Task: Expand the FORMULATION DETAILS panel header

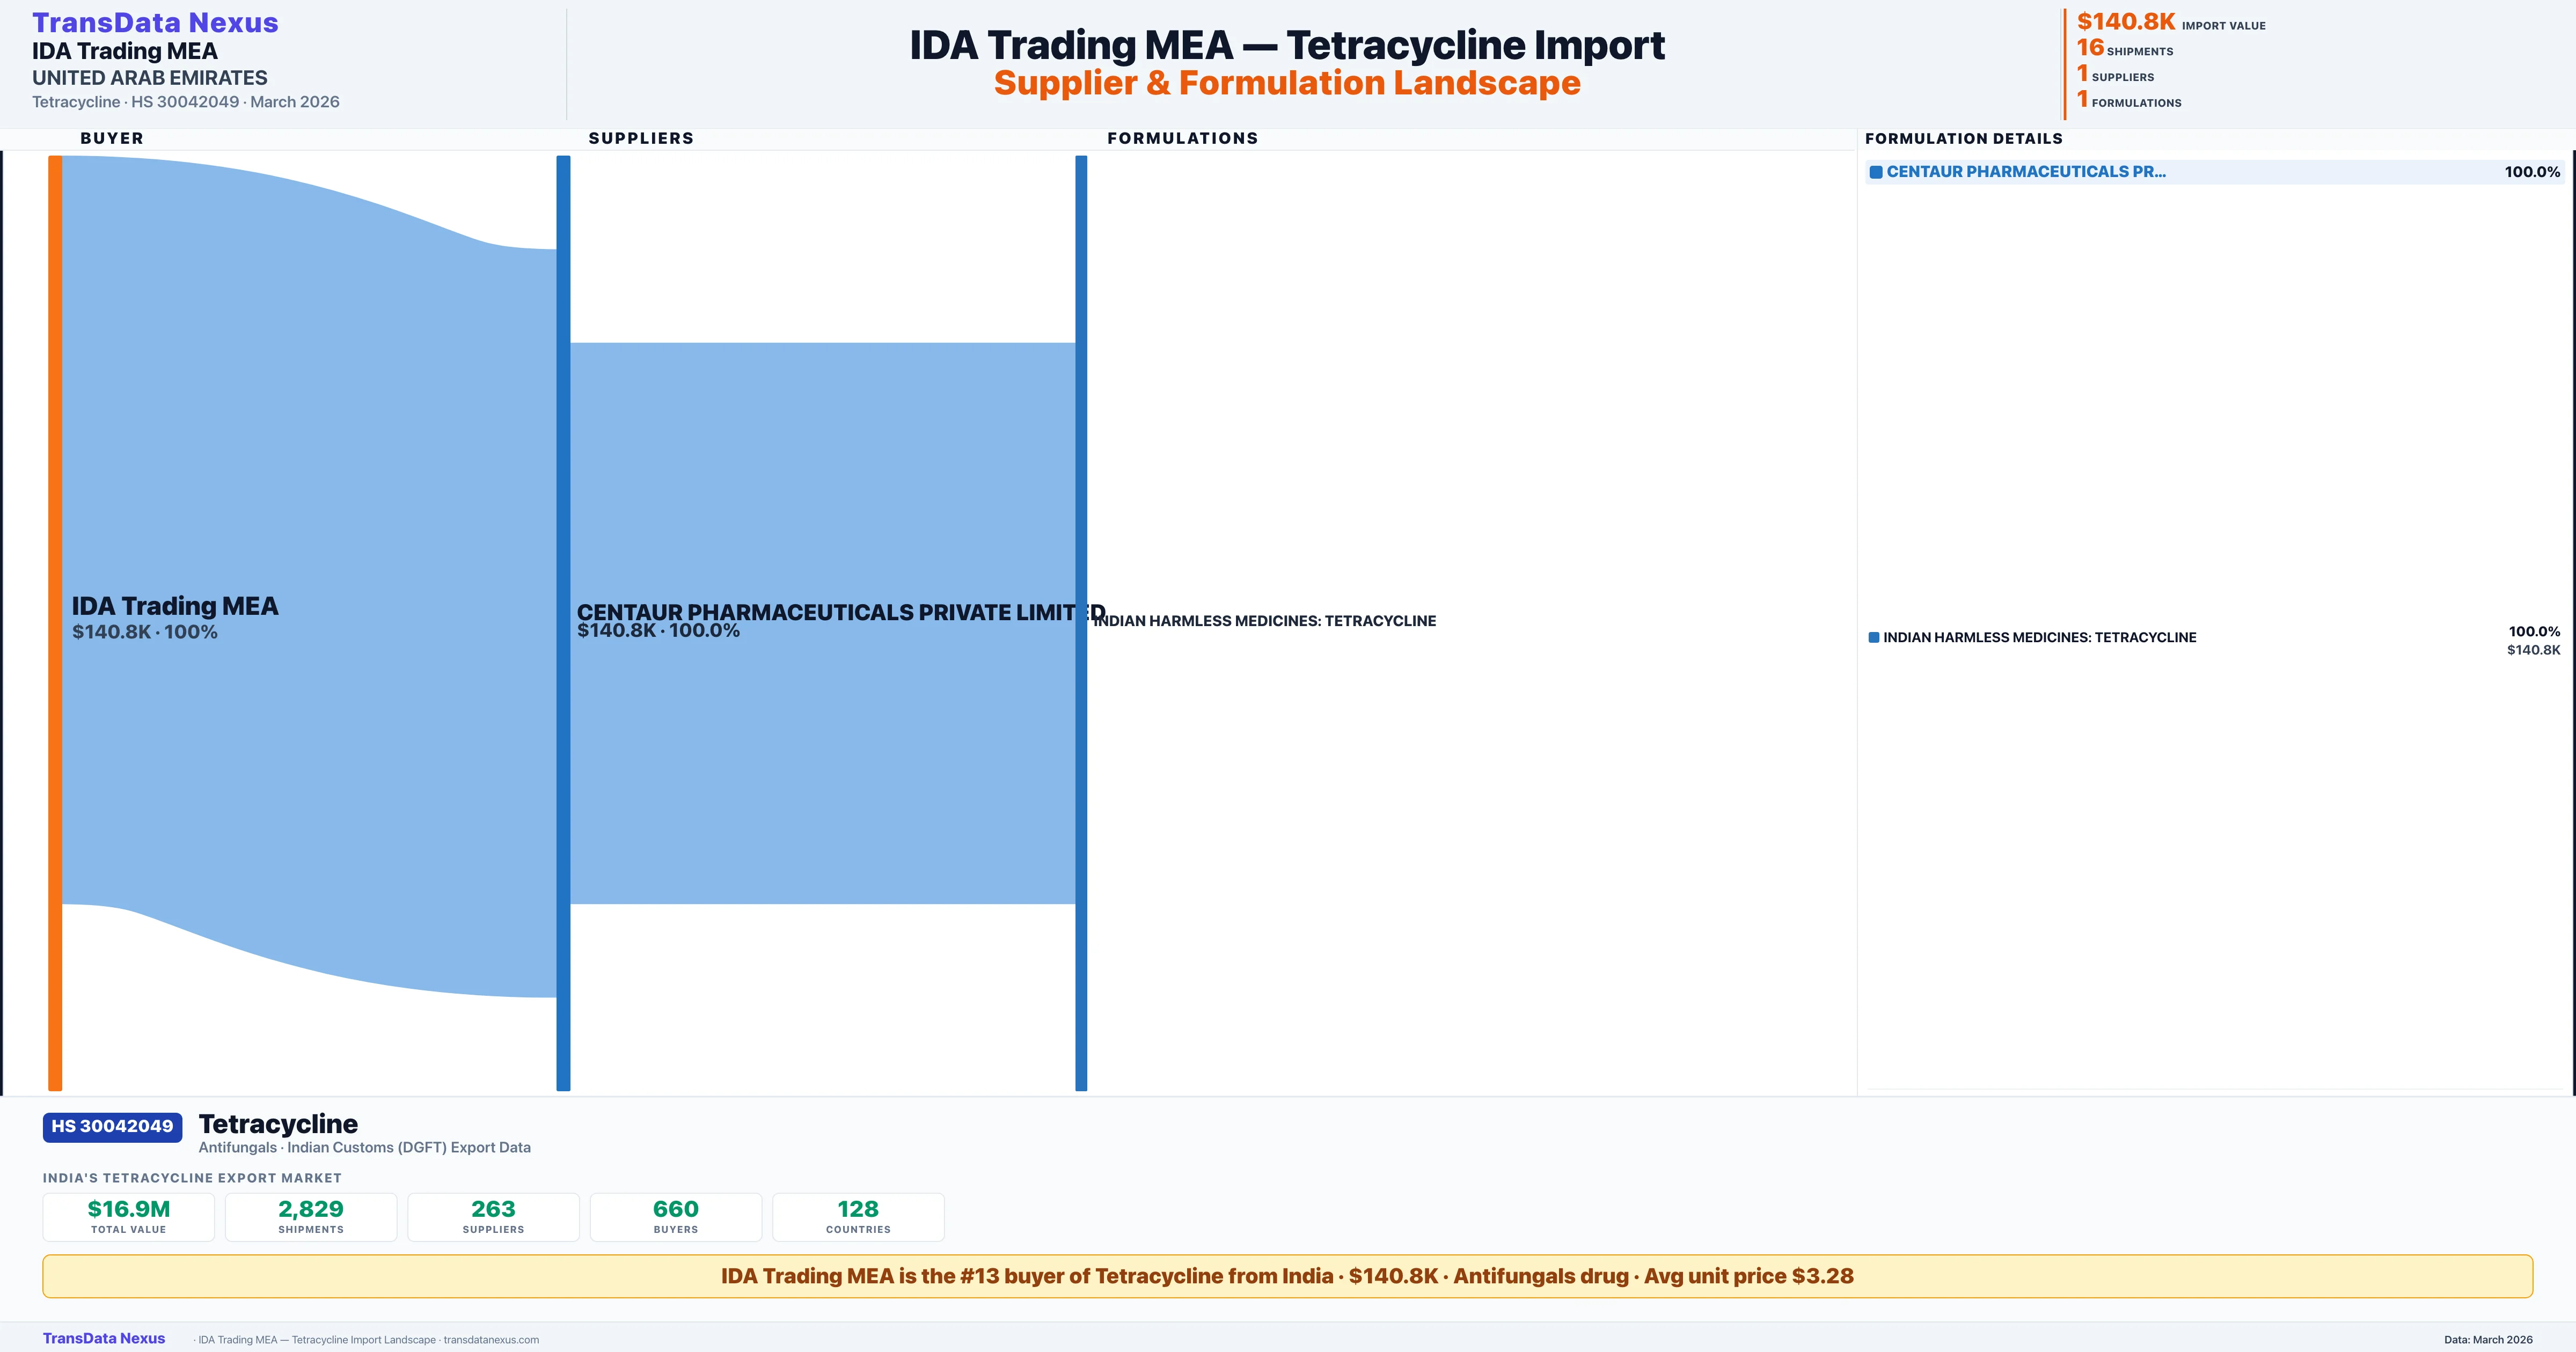Action: [x=1963, y=138]
